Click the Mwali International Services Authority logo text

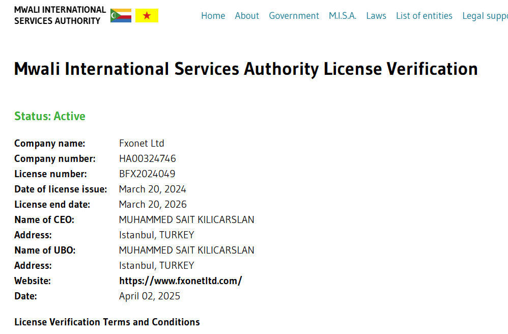click(60, 15)
